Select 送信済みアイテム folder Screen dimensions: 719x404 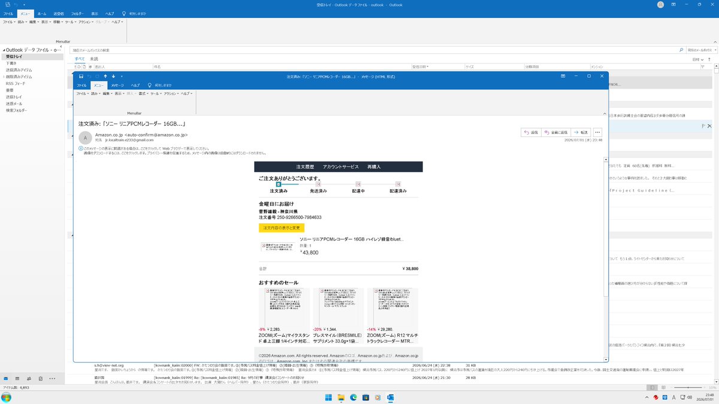tap(19, 70)
